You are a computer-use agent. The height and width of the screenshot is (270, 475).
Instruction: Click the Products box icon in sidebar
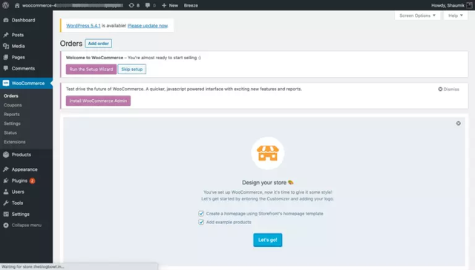coord(6,155)
